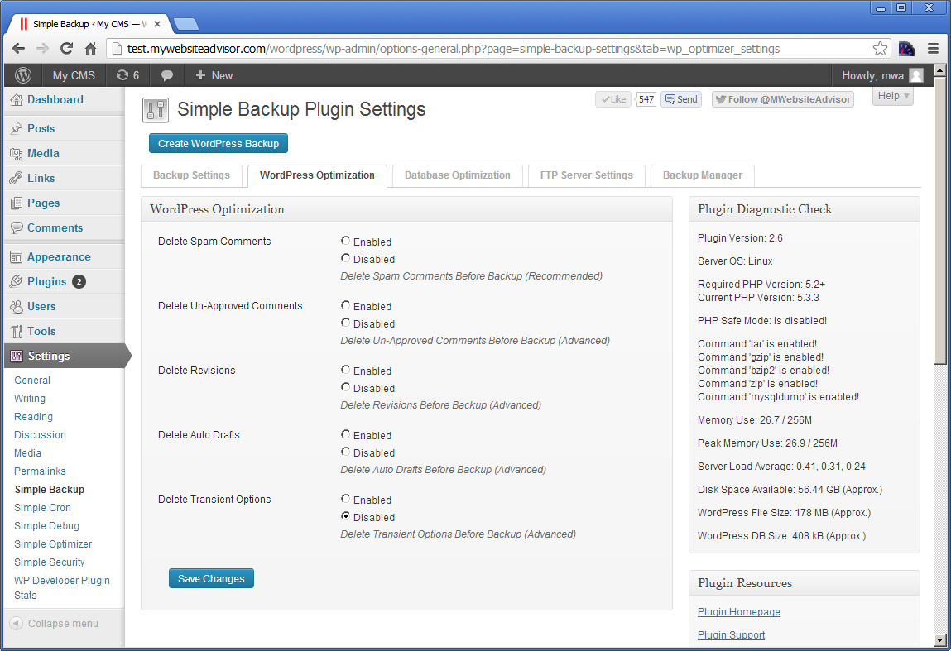Disable Delete Spam Comments
Screen dimensions: 951x651
pyautogui.click(x=345, y=258)
